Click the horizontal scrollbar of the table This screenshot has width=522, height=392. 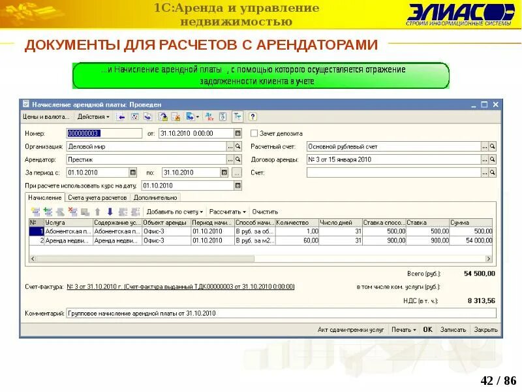(x=145, y=259)
